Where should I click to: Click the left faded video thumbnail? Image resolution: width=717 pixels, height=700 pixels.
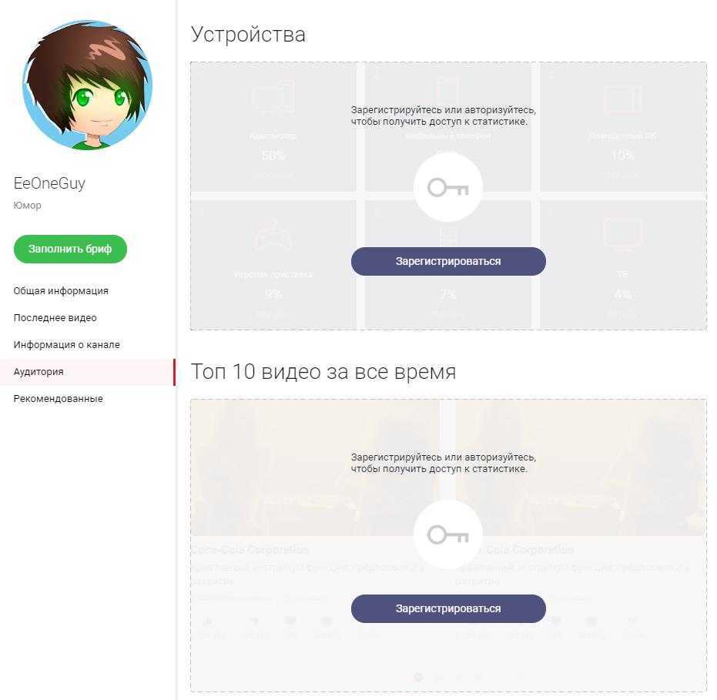pyautogui.click(x=314, y=467)
